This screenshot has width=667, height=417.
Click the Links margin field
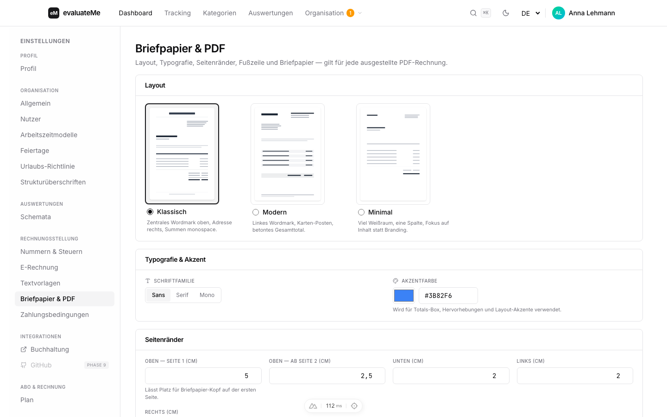click(575, 376)
